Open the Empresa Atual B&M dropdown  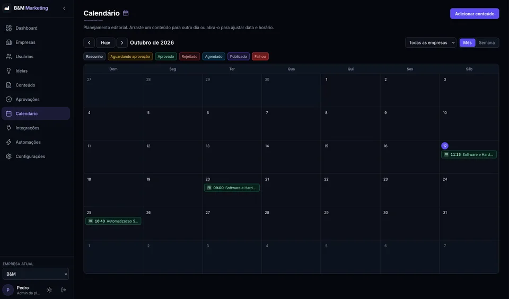(36, 274)
